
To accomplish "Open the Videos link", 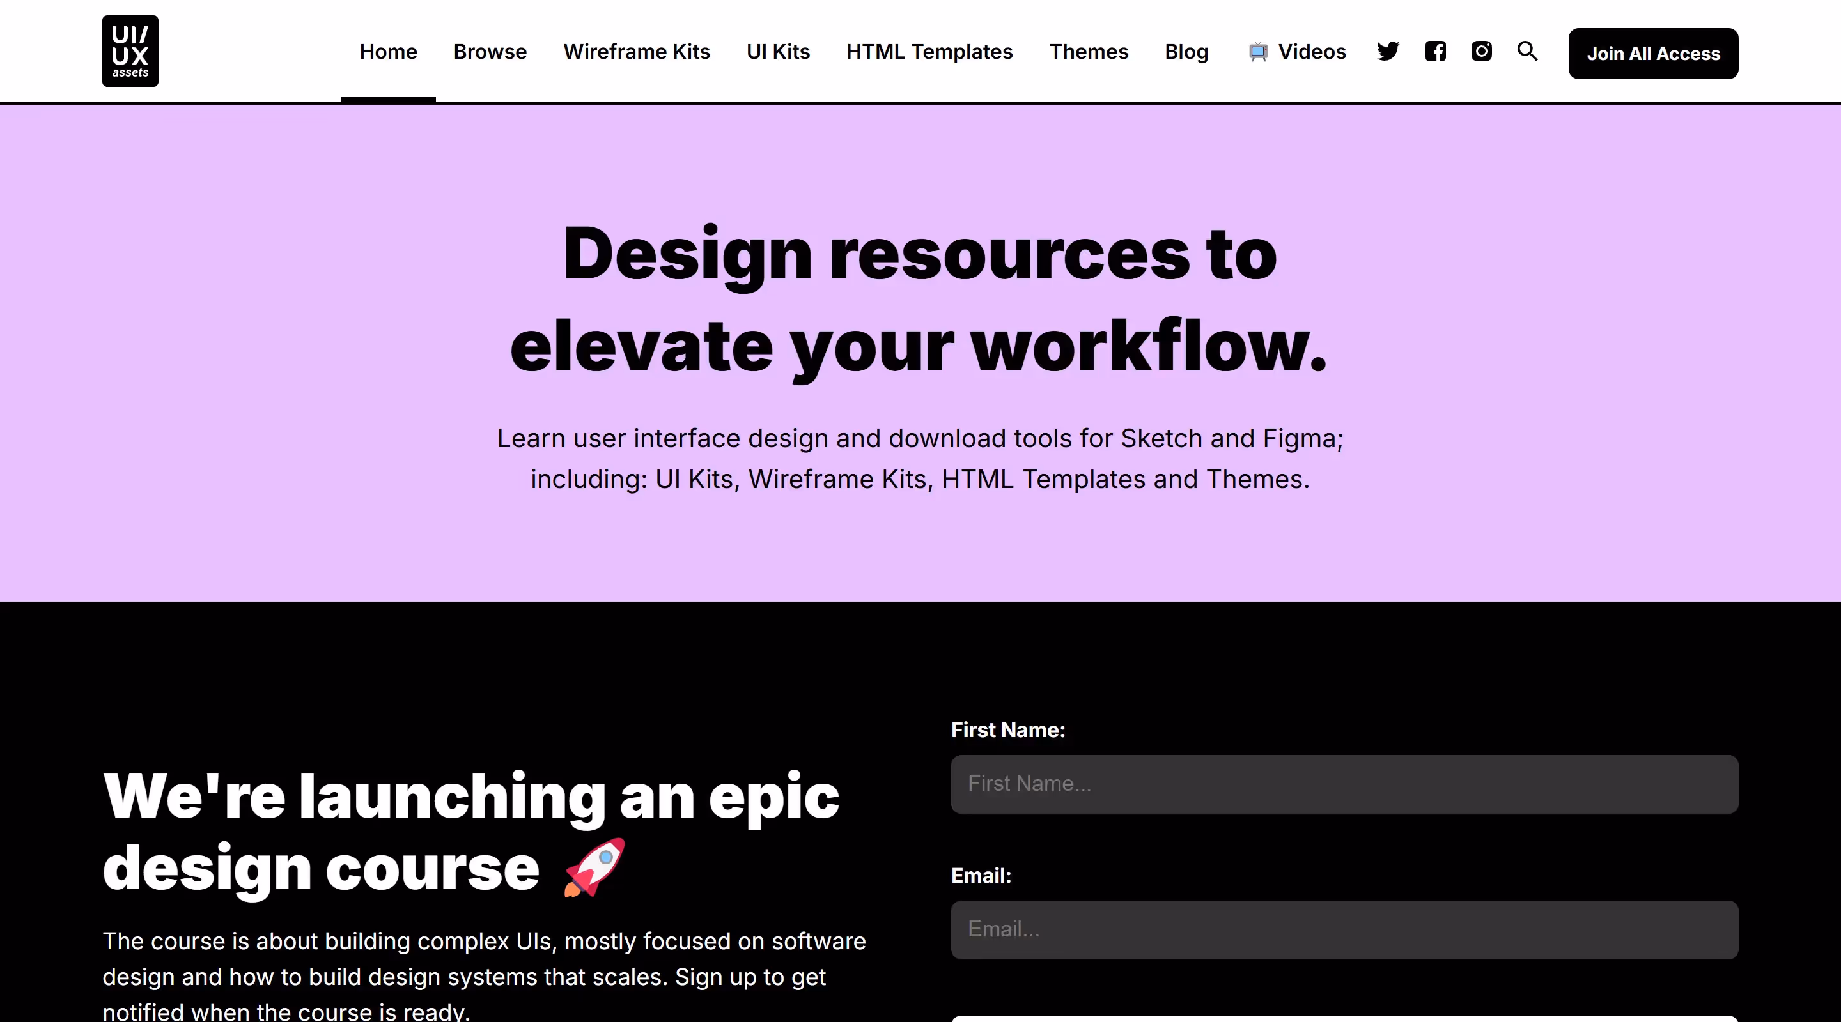I will point(1312,52).
